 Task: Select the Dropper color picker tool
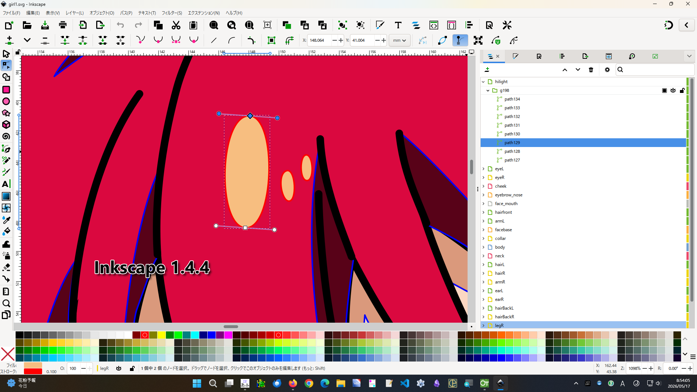6,220
